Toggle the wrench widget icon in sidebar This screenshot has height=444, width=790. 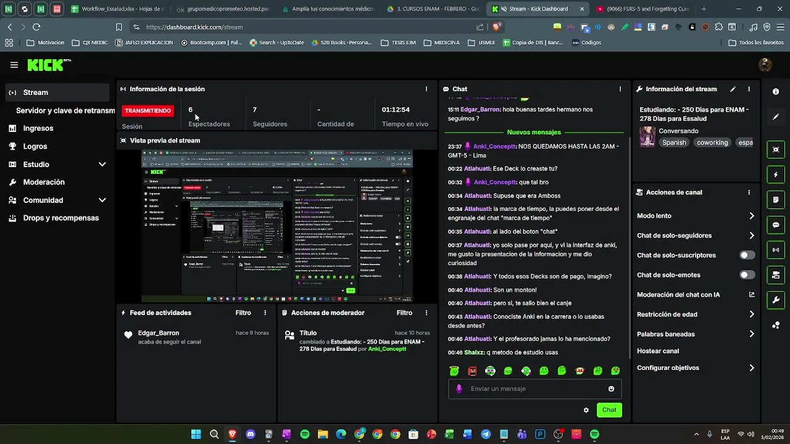776,300
